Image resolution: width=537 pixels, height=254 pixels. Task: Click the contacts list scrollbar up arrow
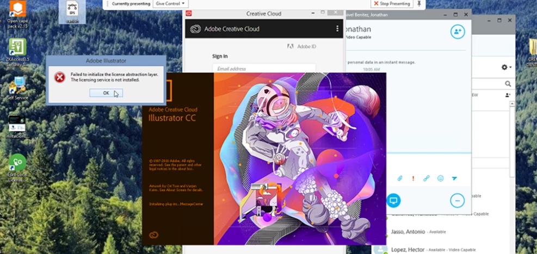tap(513, 104)
